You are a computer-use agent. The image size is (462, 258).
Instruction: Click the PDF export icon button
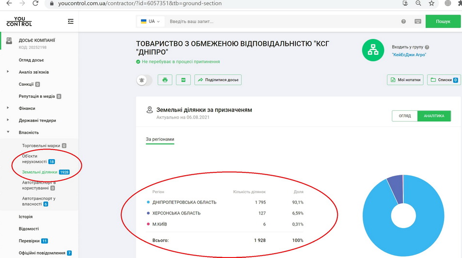point(183,80)
